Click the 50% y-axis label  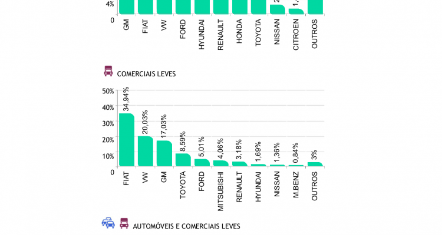tap(108, 91)
